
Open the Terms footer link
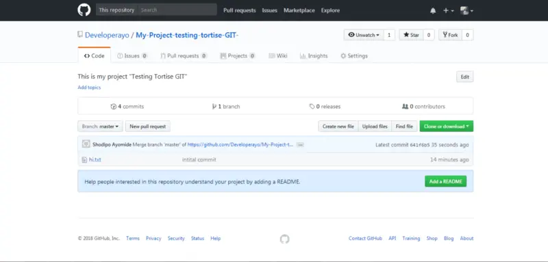click(x=133, y=238)
